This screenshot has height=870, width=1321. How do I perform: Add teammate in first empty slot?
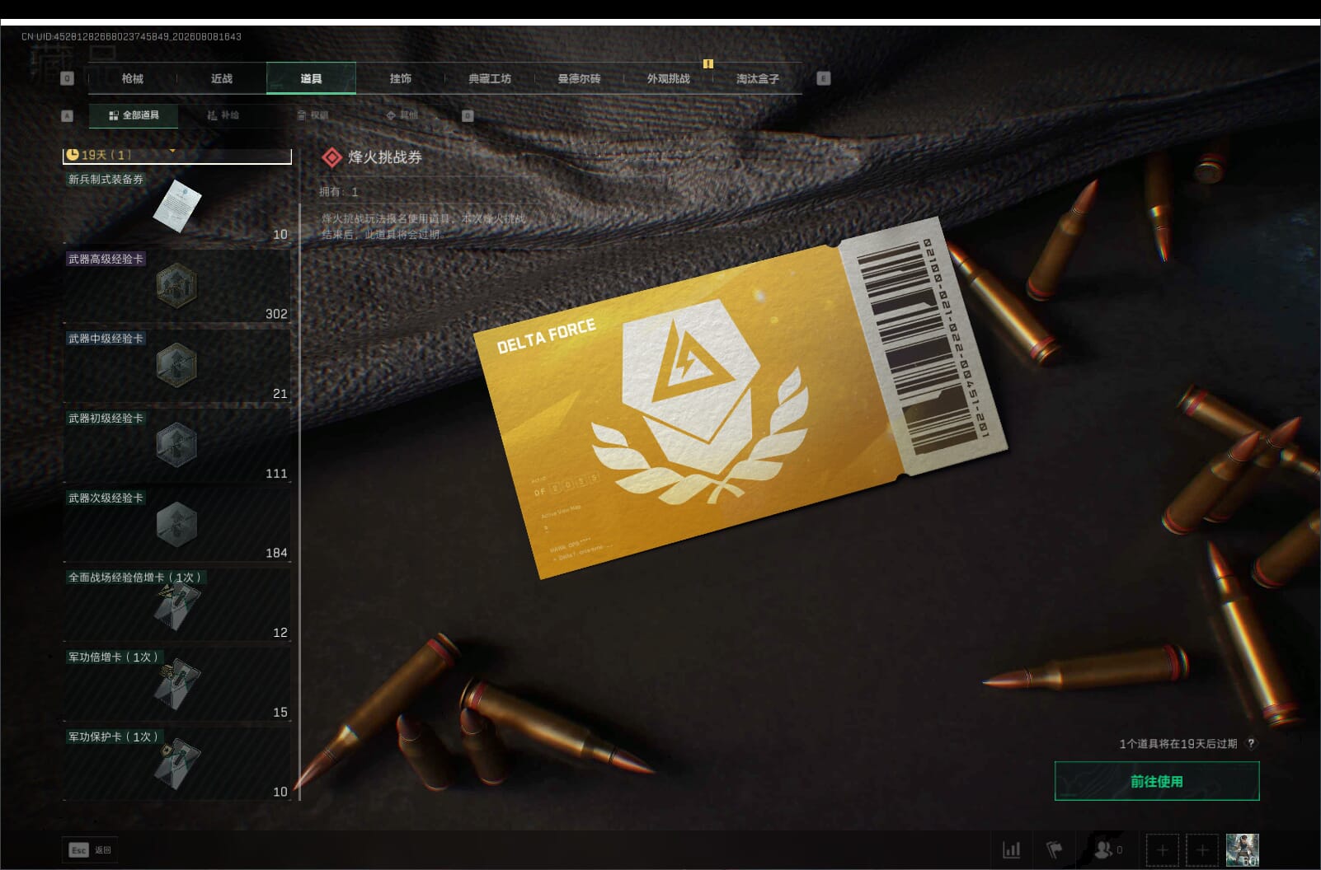[x=1162, y=849]
